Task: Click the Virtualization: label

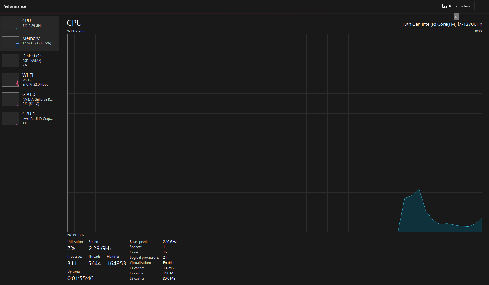Action: tap(140, 263)
